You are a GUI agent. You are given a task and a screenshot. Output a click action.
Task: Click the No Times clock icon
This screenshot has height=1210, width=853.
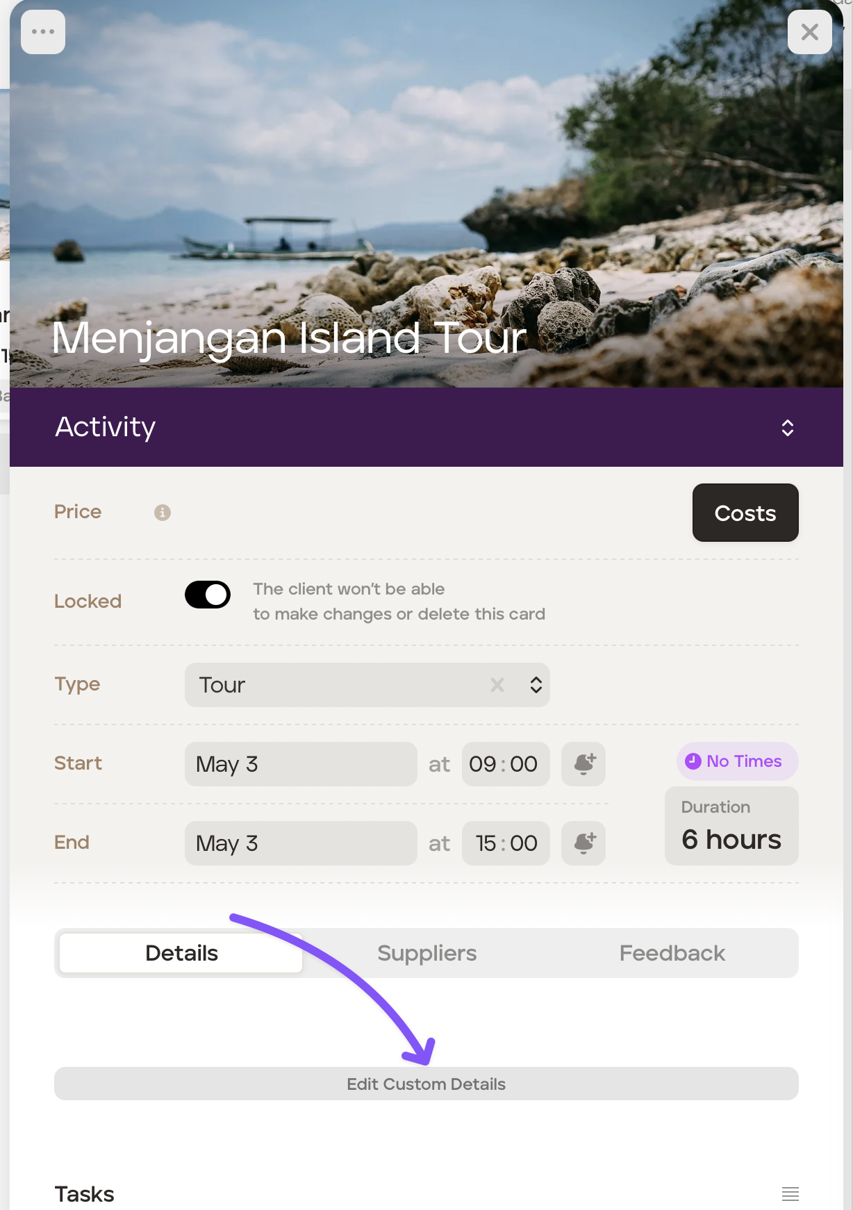tap(693, 761)
